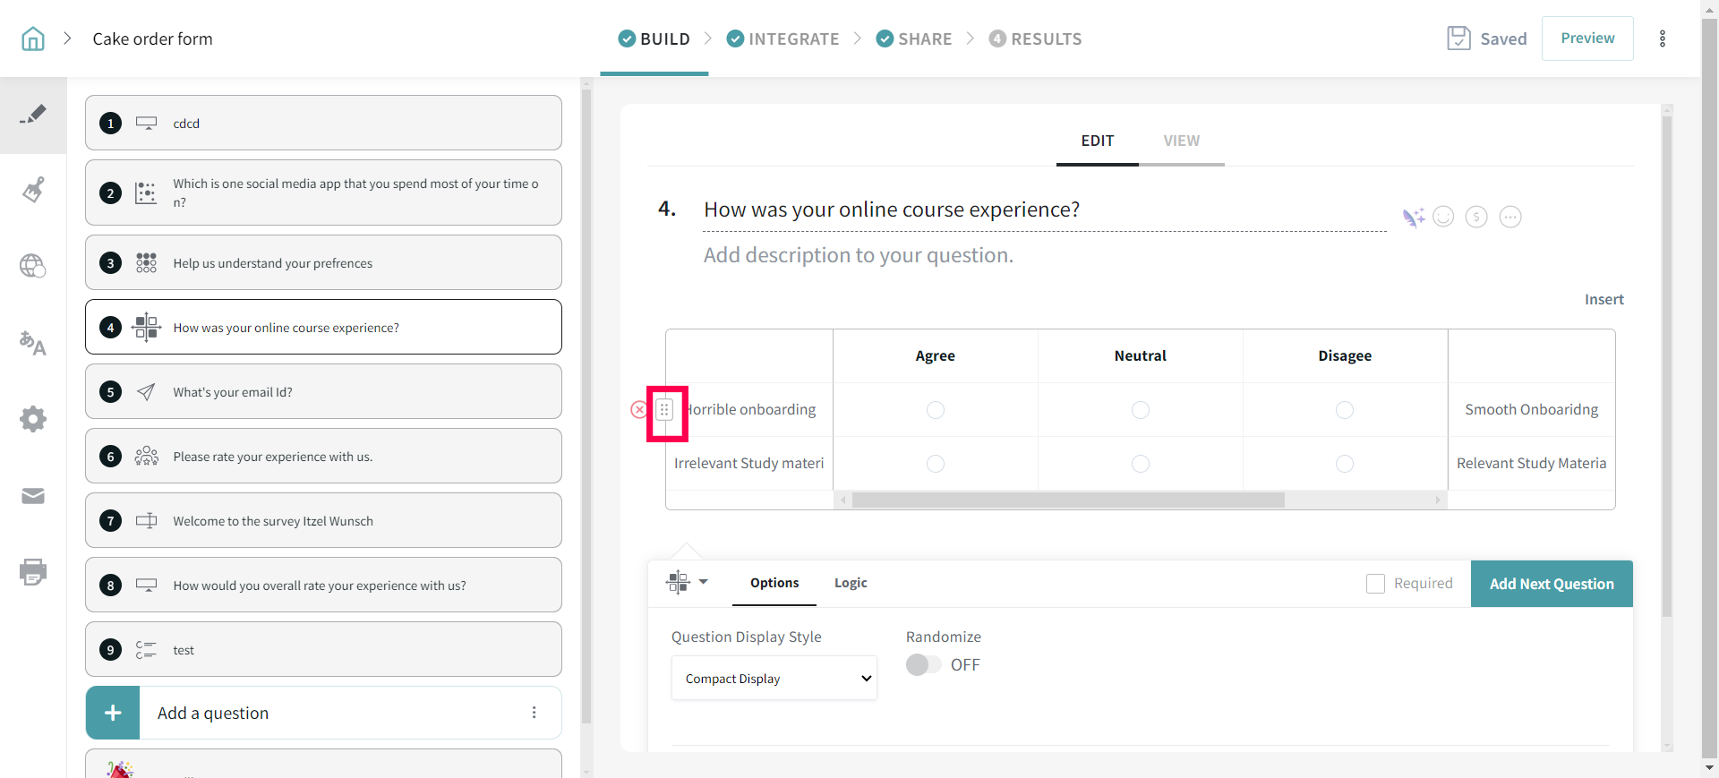Open the Compact Display style dropdown

774,679
